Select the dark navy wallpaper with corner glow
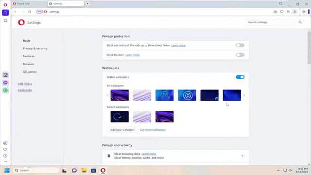Viewport: 311px width, 175px height. (209, 95)
